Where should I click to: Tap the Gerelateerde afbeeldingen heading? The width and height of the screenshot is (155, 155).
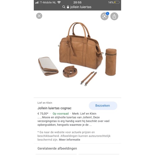57,148
